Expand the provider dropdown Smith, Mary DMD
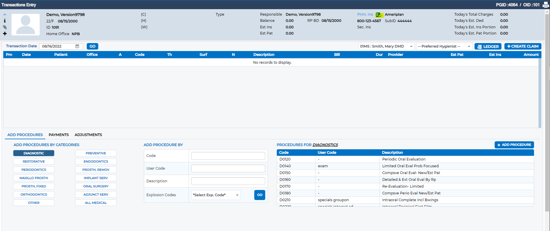Image resolution: width=550 pixels, height=231 pixels. [x=386, y=46]
